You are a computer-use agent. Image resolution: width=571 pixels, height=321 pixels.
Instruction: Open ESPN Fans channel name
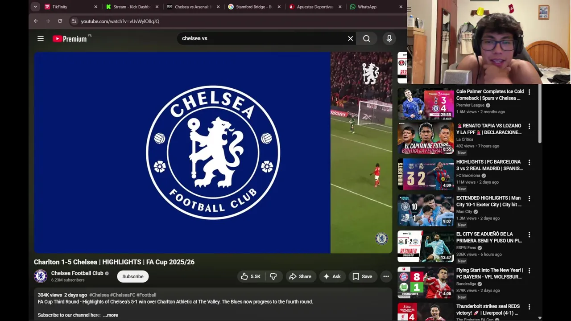click(466, 248)
